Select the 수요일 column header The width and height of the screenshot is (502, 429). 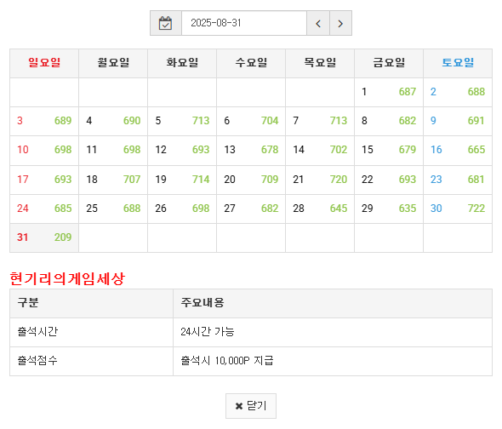251,63
